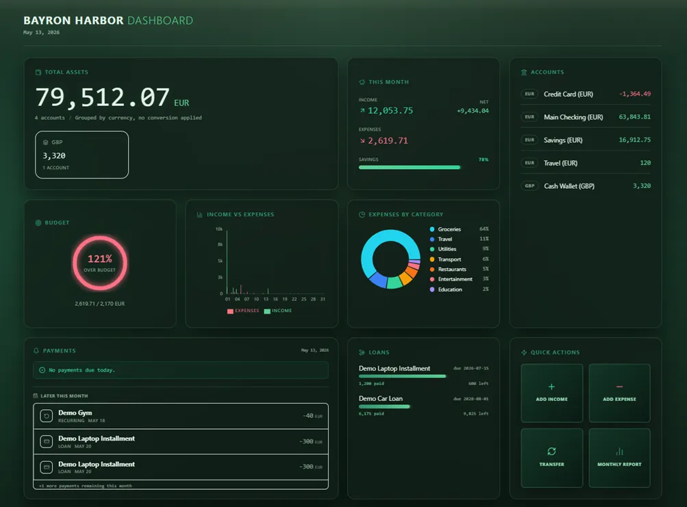
Task: Click the 'No payments due today.' banner
Action: pos(181,370)
